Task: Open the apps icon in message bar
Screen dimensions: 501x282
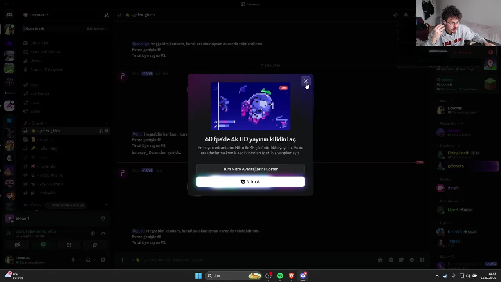Action: (422, 260)
